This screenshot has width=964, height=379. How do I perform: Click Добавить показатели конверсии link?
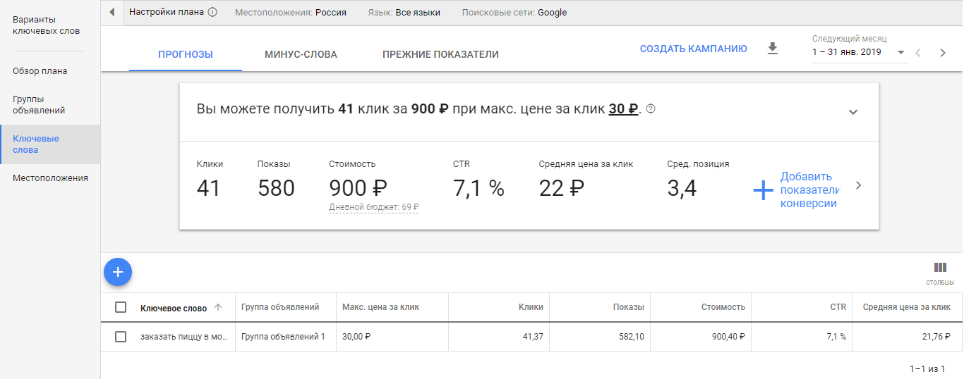(x=808, y=190)
